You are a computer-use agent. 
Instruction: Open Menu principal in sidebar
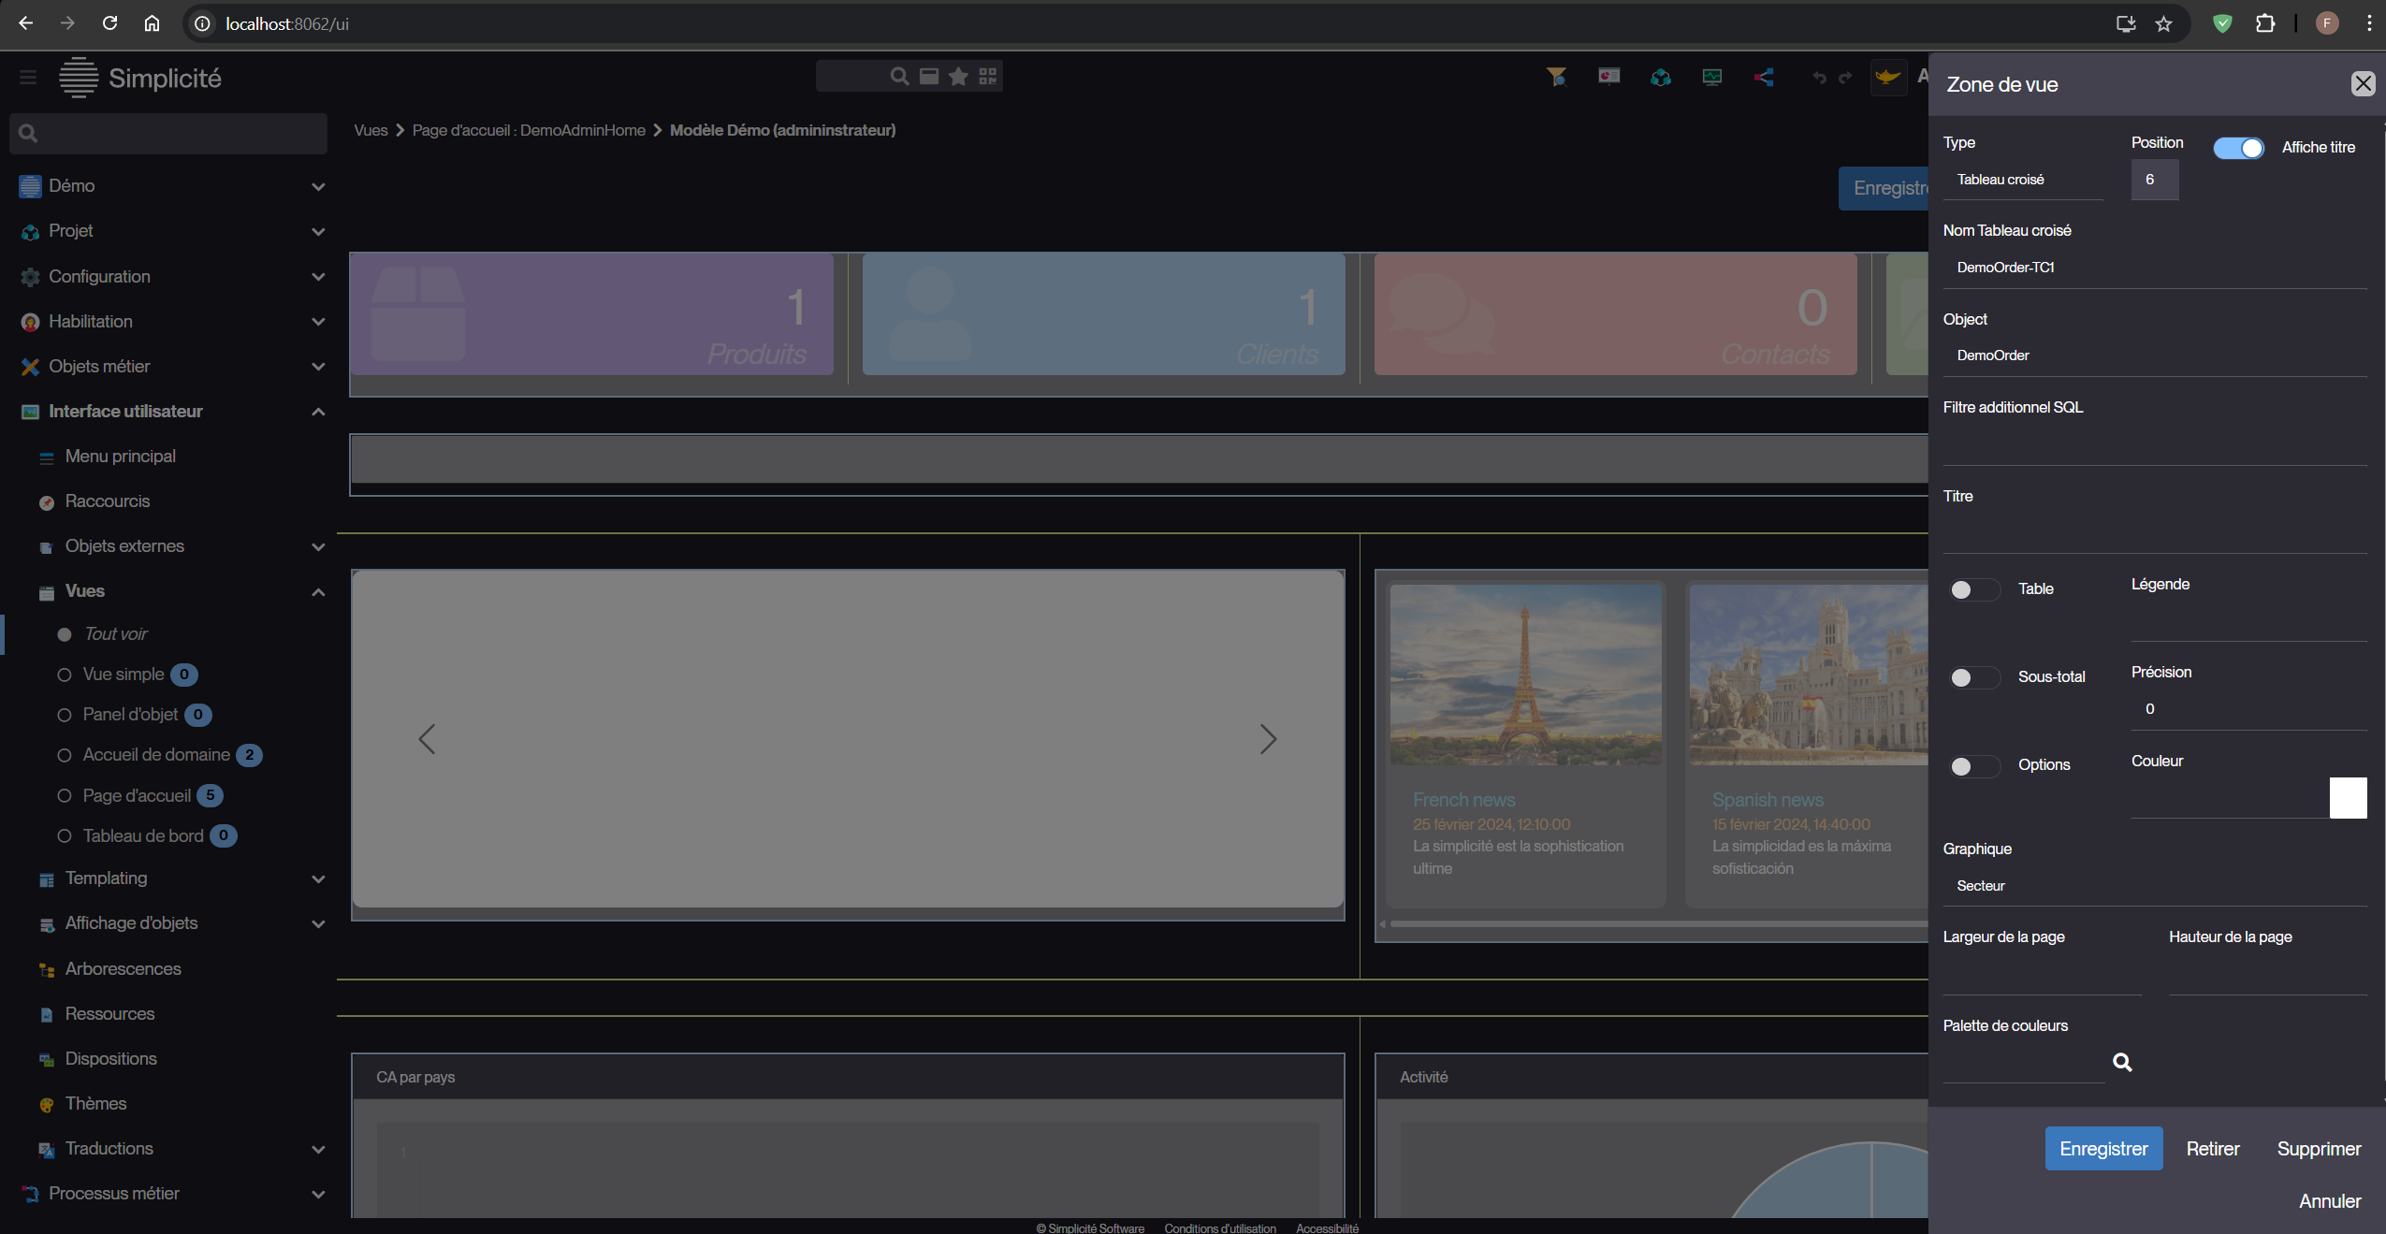pos(120,456)
